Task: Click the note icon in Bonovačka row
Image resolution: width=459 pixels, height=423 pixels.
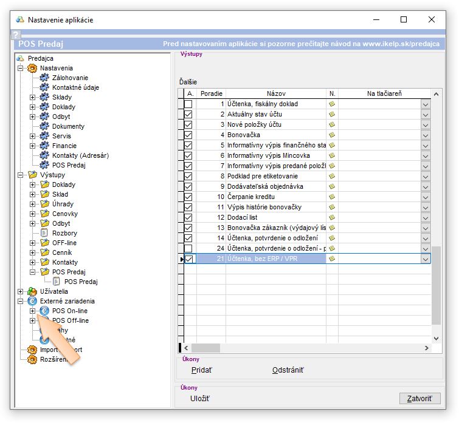Action: (332, 135)
